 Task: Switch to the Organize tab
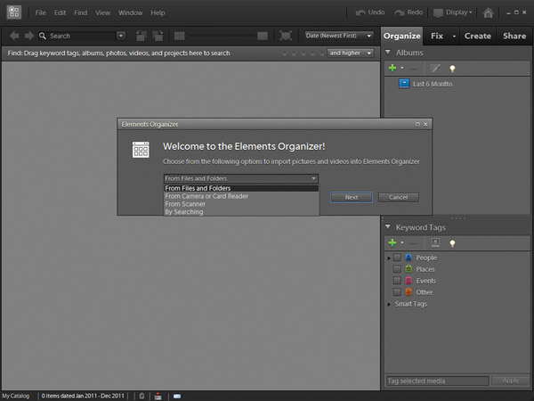pos(402,36)
